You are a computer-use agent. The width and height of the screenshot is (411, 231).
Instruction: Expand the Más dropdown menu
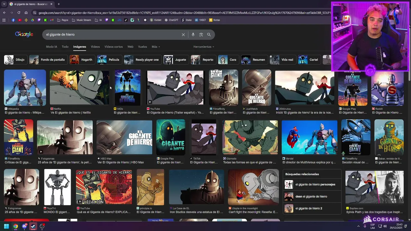coord(156,47)
